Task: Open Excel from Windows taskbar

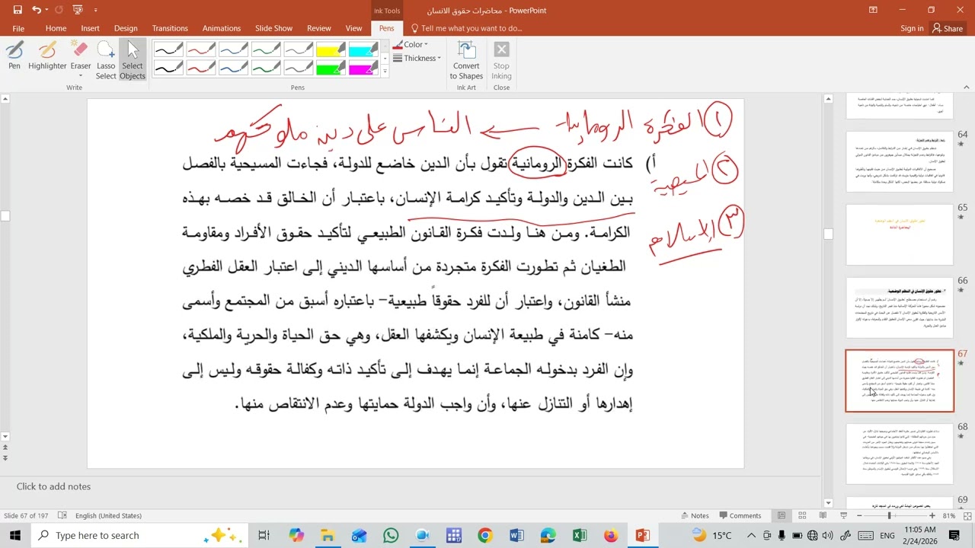Action: tap(579, 535)
